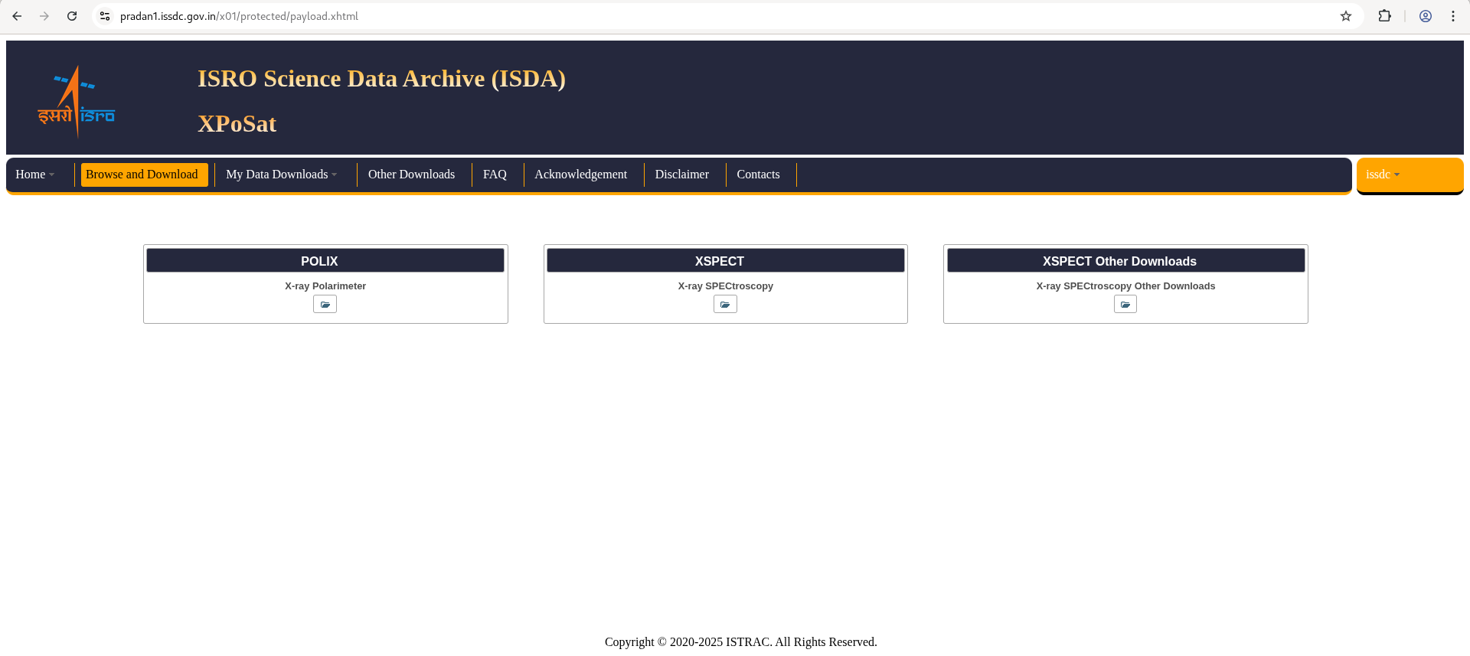The width and height of the screenshot is (1470, 656).
Task: Open the issdc user dropdown
Action: [x=1383, y=175]
